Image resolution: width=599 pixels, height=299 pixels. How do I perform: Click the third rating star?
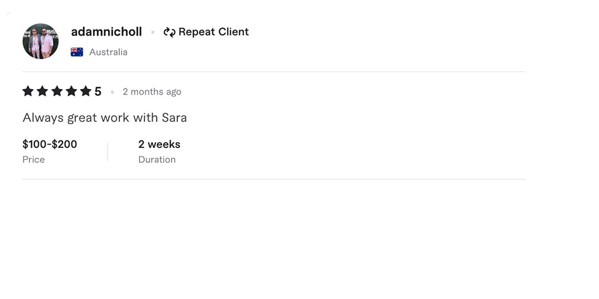[x=57, y=91]
